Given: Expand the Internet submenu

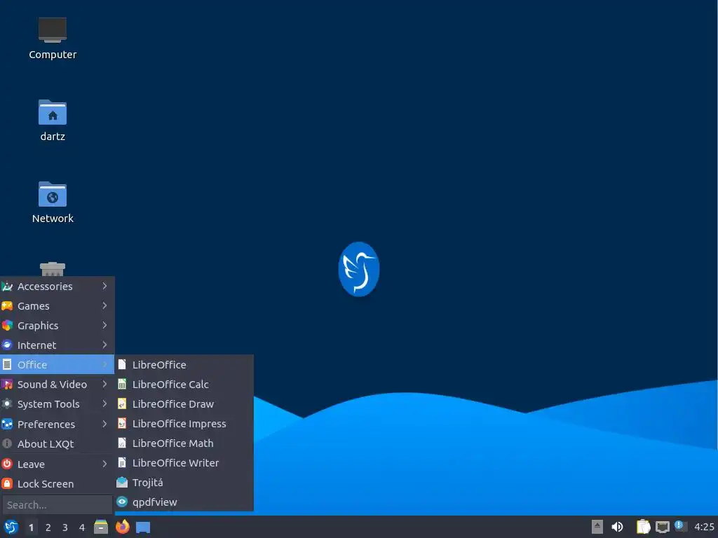Looking at the screenshot, I should point(57,345).
